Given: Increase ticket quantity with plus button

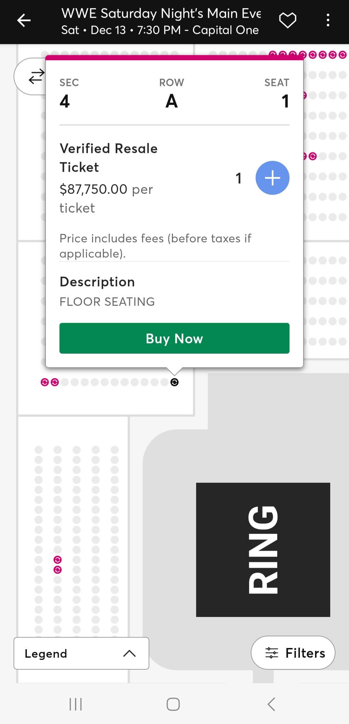Looking at the screenshot, I should [x=272, y=178].
